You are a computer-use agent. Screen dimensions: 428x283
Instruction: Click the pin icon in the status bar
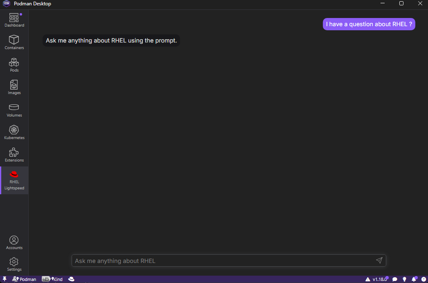[x=5, y=279]
